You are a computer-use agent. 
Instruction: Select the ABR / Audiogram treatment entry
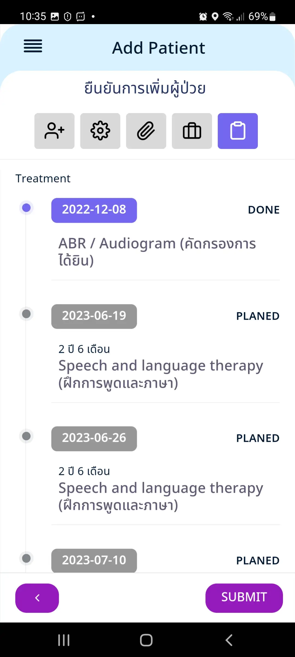157,252
